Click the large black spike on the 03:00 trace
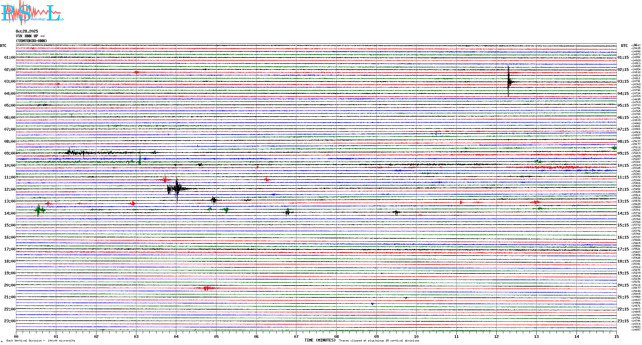This screenshot has height=345, width=642. 508,81
